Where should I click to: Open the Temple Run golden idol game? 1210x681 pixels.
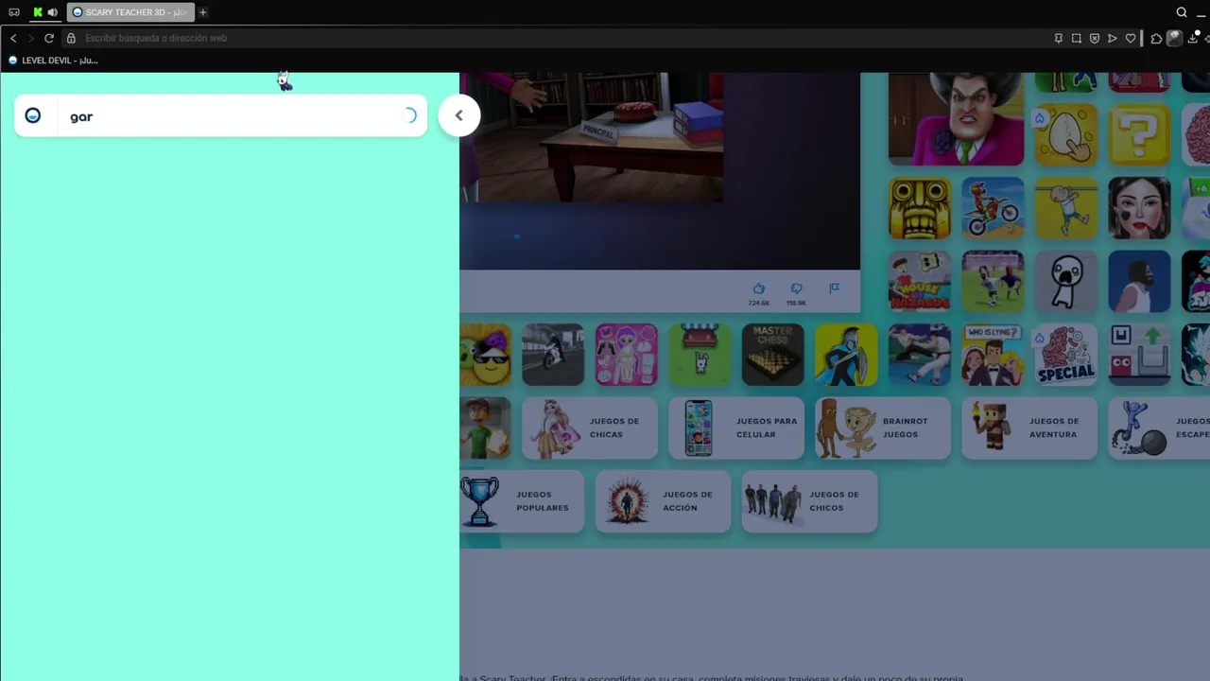pos(920,208)
